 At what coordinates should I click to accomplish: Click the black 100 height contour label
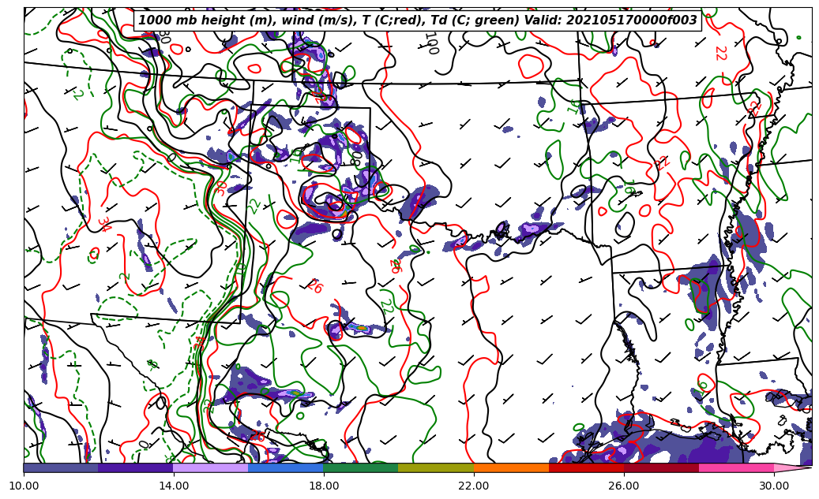tap(432, 43)
